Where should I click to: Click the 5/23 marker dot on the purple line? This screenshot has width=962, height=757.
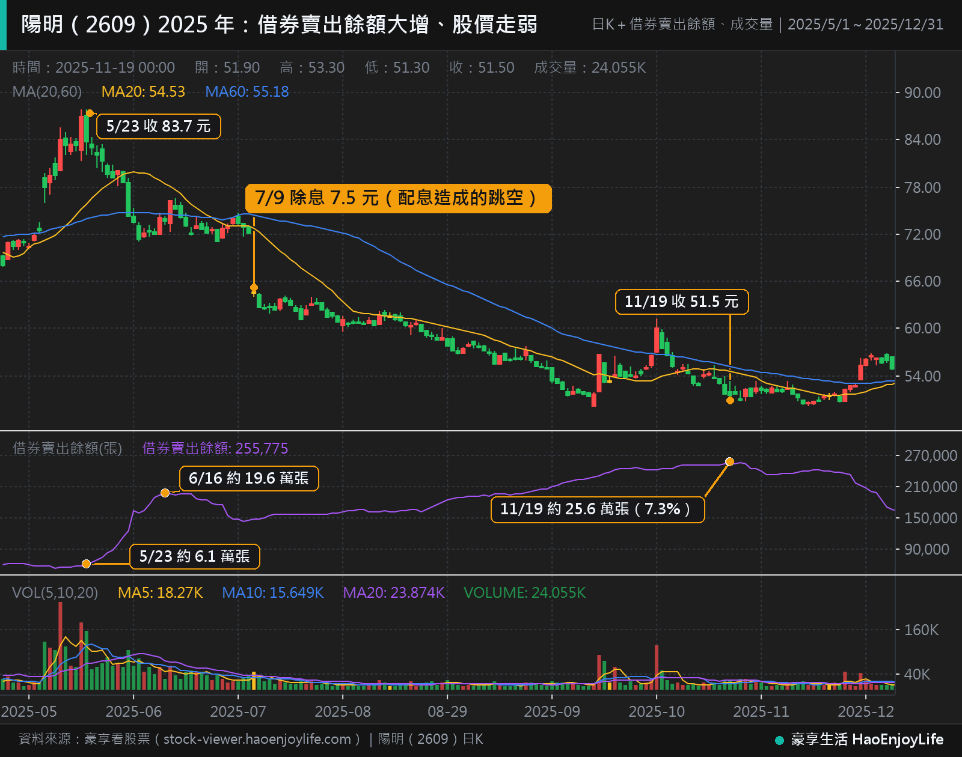86,564
